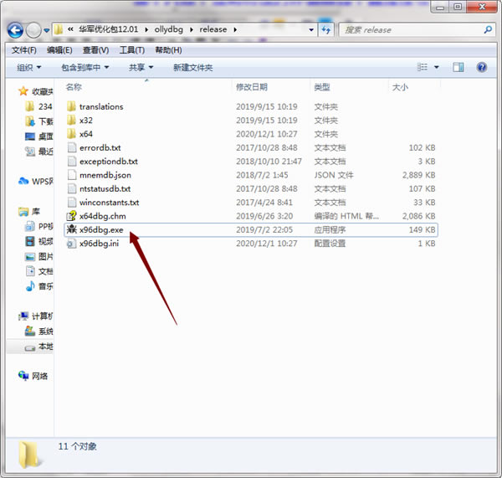Go back using the blue back arrow

click(x=15, y=30)
